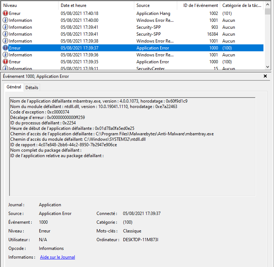
Task: Click the error icon of the 17:40:18 event
Action: [x=5, y=13]
